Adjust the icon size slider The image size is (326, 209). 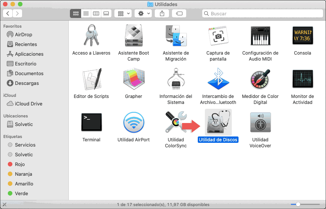coord(298,204)
